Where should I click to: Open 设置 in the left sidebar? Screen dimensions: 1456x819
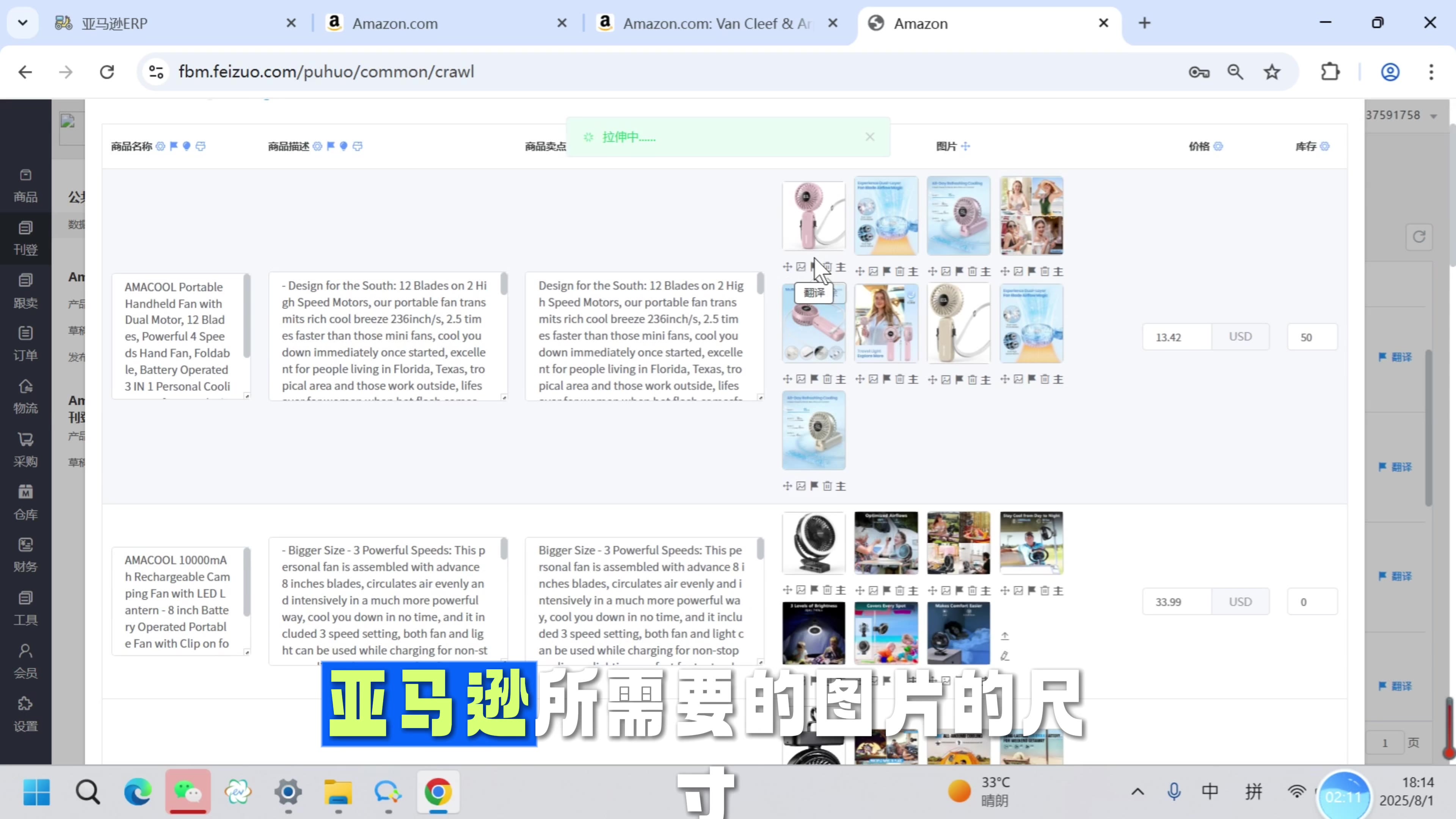[25, 715]
